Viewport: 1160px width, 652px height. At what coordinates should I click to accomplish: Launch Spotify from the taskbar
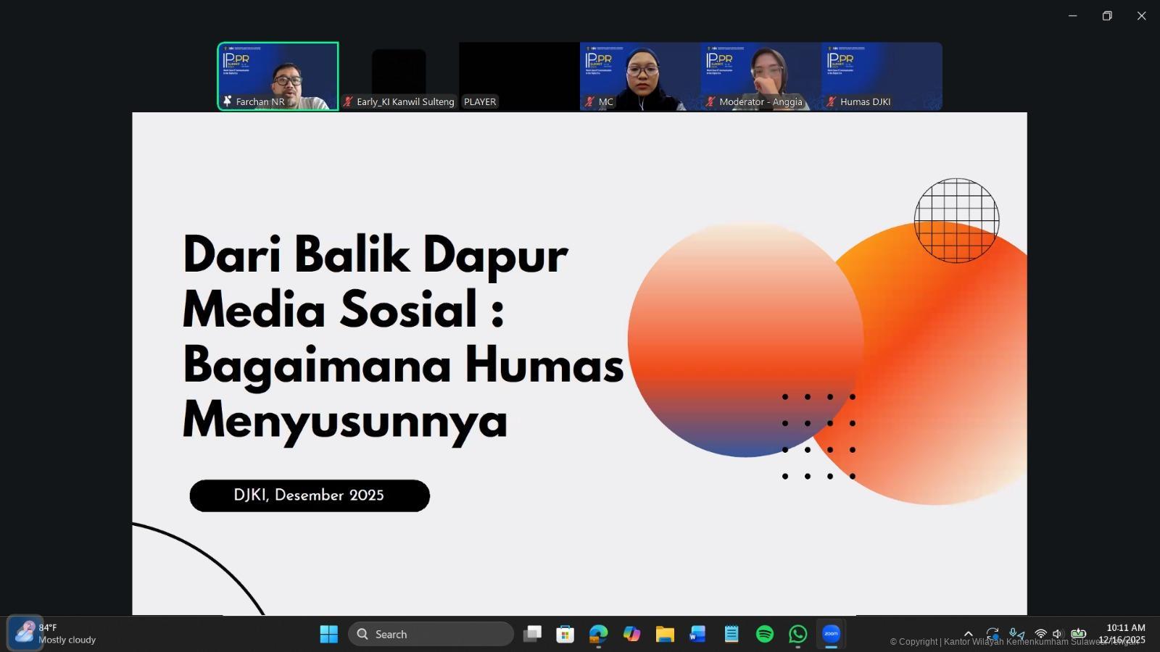[764, 634]
